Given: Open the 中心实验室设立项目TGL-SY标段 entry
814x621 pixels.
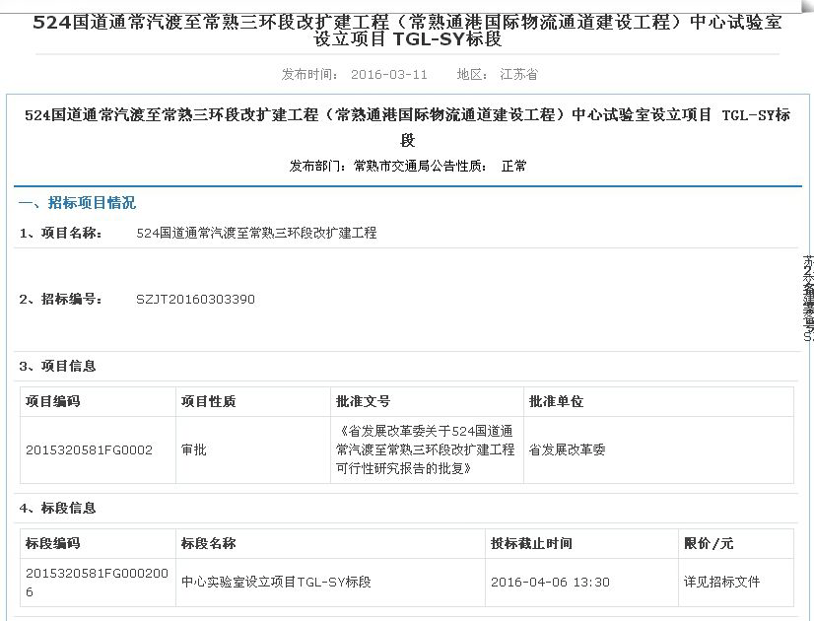Looking at the screenshot, I should (x=276, y=583).
